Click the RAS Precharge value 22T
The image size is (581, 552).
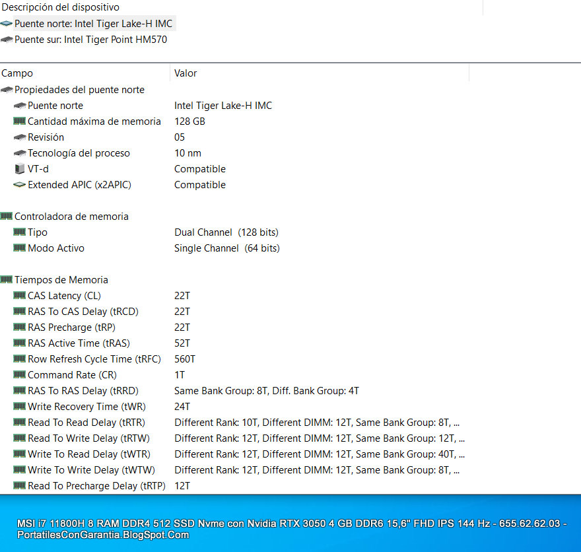click(182, 328)
